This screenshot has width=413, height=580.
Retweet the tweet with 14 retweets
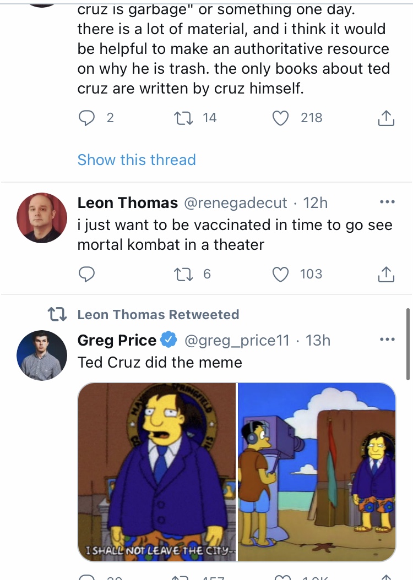tap(183, 118)
